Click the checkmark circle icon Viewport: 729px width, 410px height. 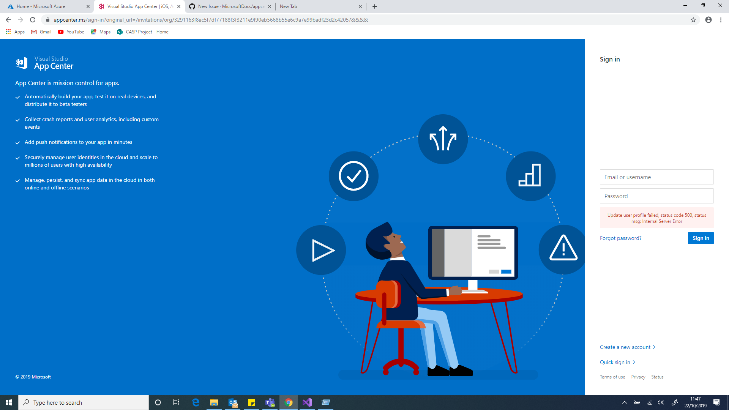(x=353, y=176)
